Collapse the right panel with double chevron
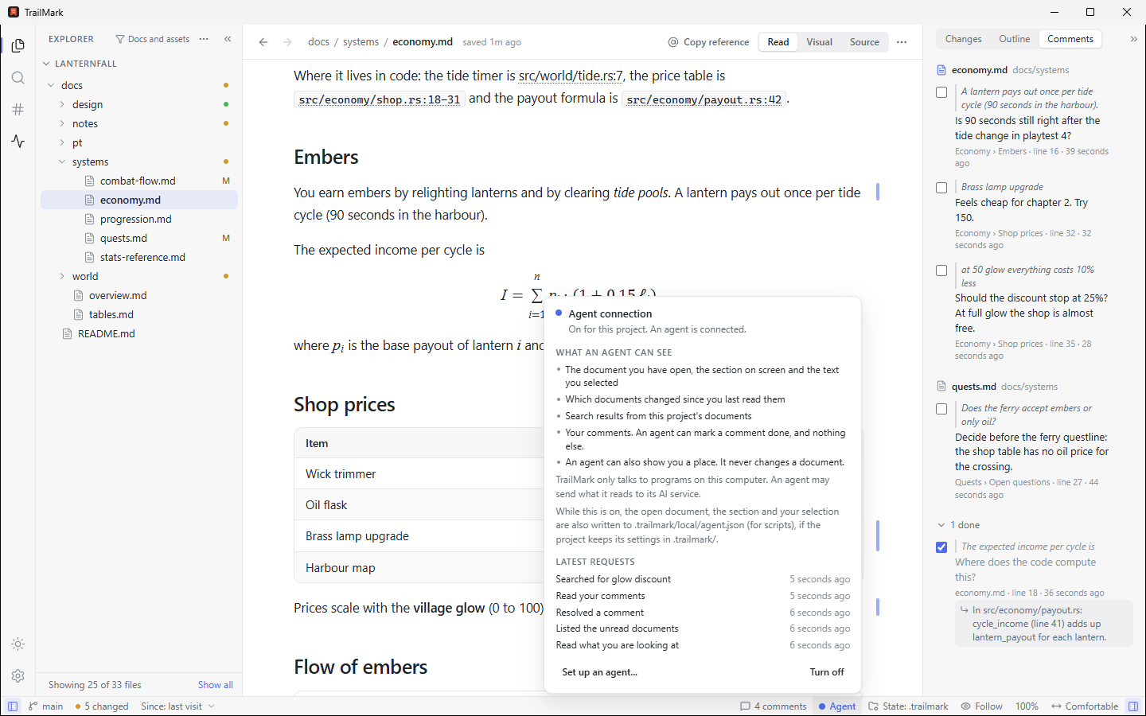This screenshot has width=1146, height=716. 1133,39
